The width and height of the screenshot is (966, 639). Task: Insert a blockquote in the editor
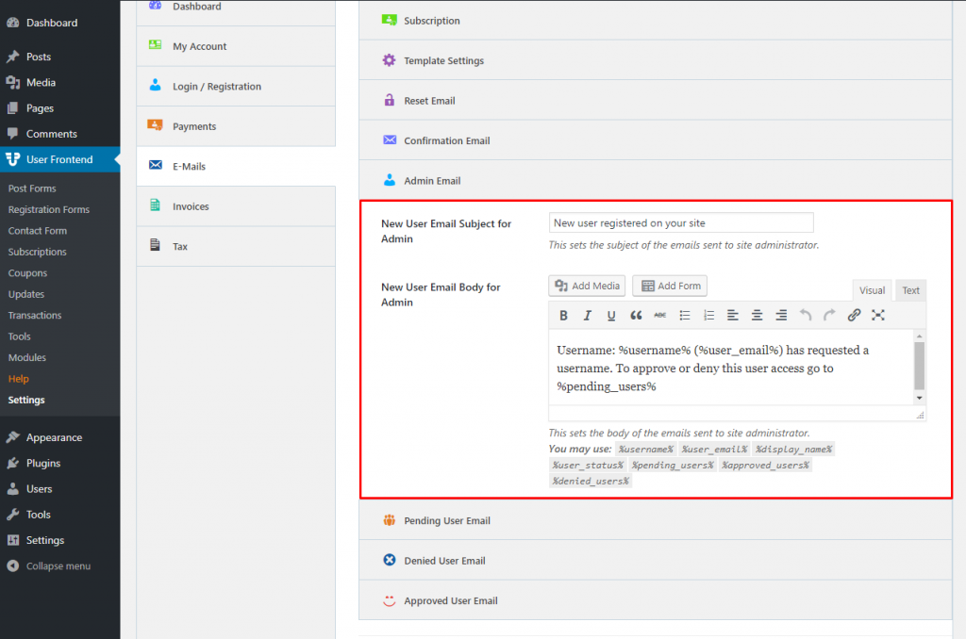pyautogui.click(x=636, y=315)
